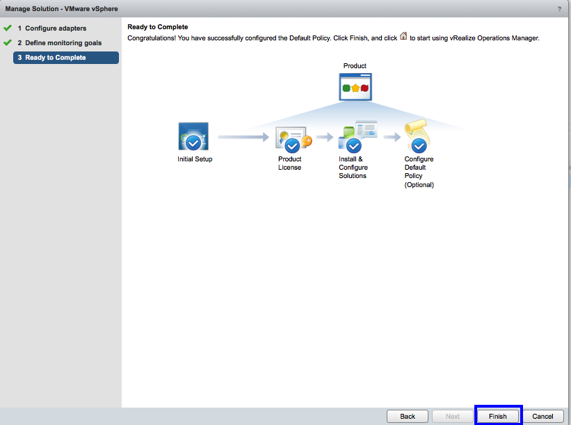571x425 pixels.
Task: Click the Initial Setup stage icon
Action: [193, 136]
